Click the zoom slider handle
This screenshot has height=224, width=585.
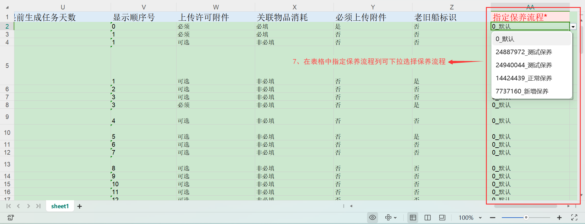point(526,217)
